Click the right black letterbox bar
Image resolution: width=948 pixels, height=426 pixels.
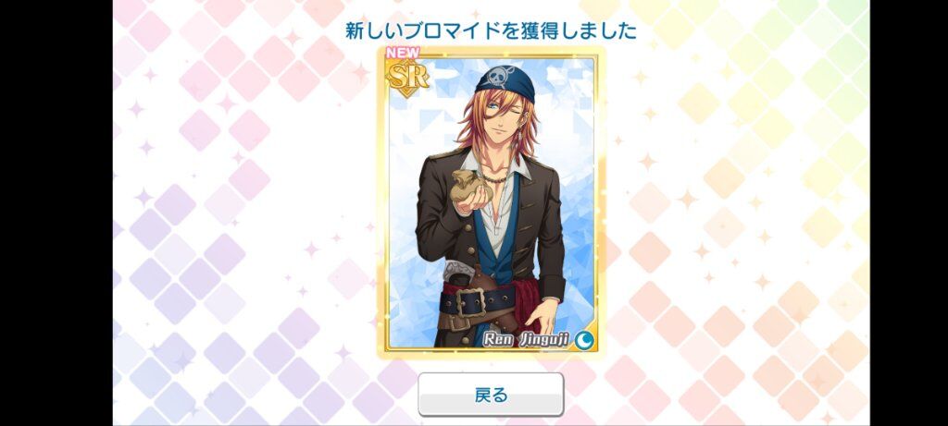909,213
